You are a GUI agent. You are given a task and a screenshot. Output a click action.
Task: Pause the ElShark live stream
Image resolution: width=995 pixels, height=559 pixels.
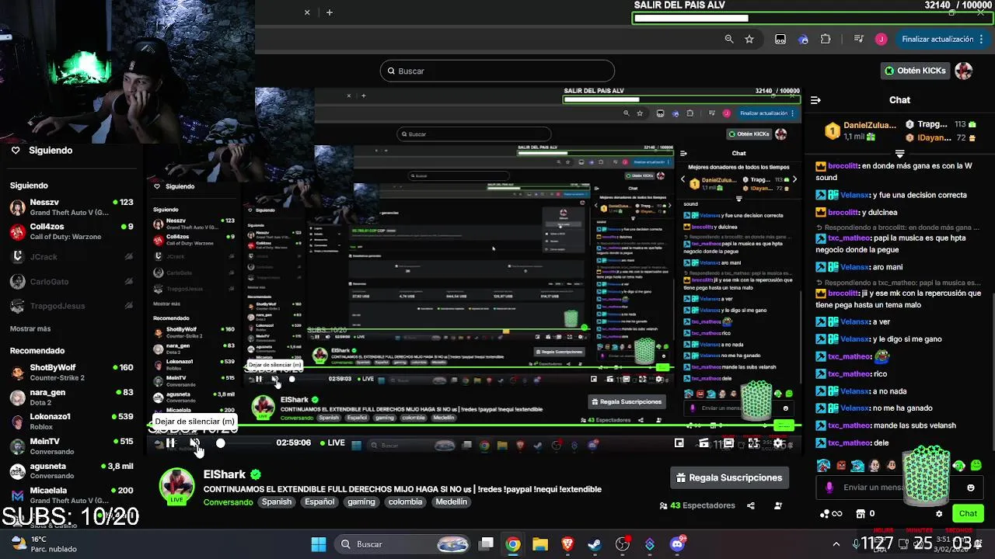click(170, 443)
